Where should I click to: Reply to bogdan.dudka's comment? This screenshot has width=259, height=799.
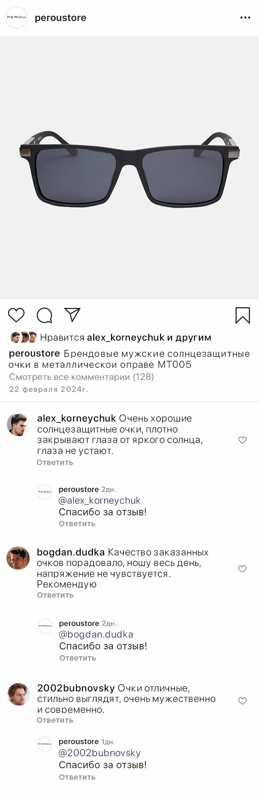coord(55,595)
